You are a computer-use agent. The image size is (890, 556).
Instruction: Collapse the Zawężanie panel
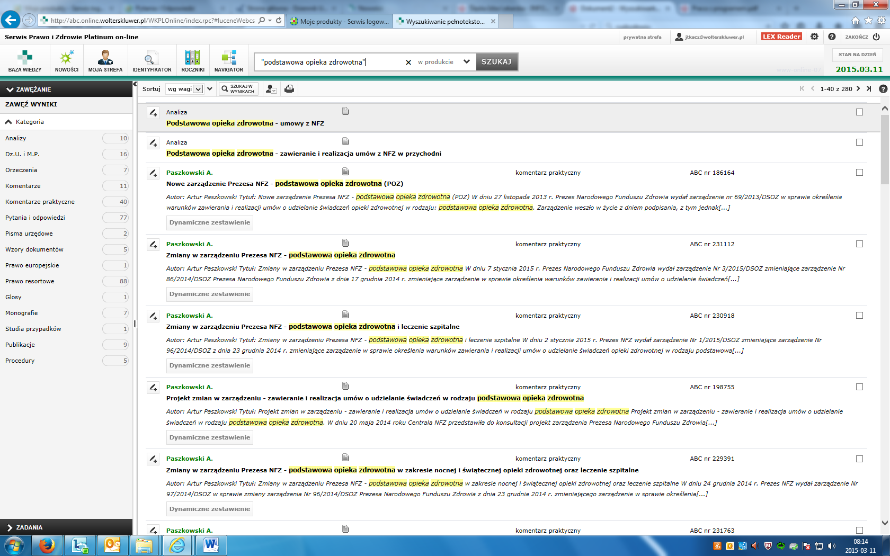tap(66, 89)
